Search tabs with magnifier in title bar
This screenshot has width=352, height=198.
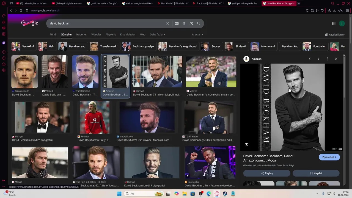[332, 3]
